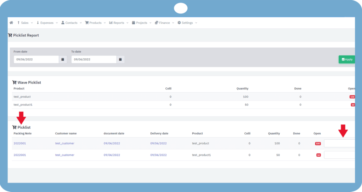Click the Products cart icon

(87, 23)
